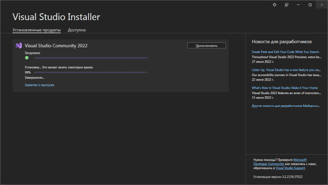328x185 pixels.
Task: Open the Заметки о выпуске link
Action: point(39,85)
